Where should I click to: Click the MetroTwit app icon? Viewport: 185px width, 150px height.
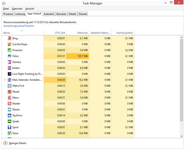click(x=9, y=86)
